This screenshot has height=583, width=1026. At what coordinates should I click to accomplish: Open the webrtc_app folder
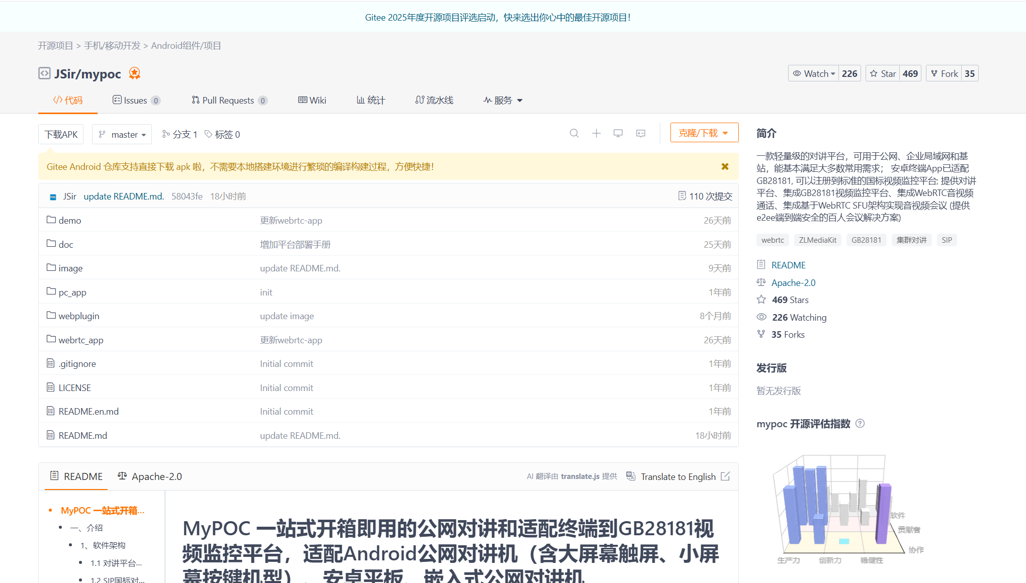(x=80, y=340)
